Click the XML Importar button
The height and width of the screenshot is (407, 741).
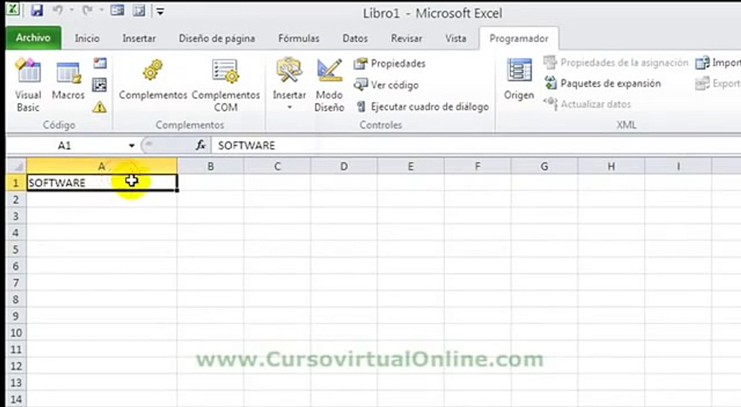718,63
